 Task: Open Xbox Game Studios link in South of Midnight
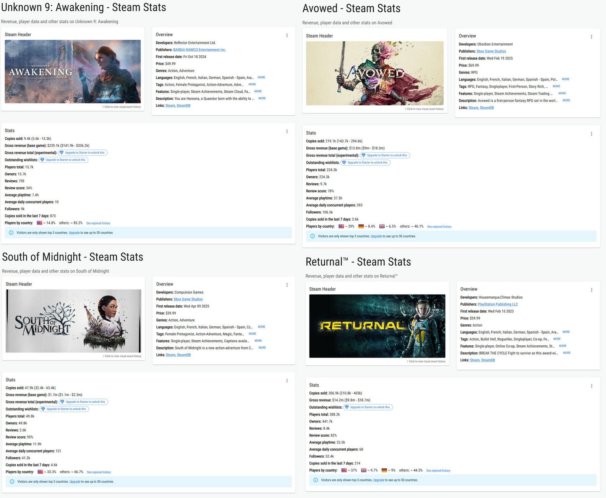pos(188,299)
